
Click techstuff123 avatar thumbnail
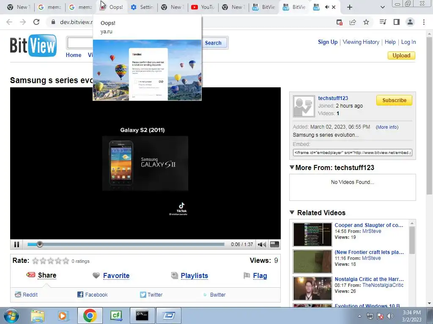tap(304, 106)
